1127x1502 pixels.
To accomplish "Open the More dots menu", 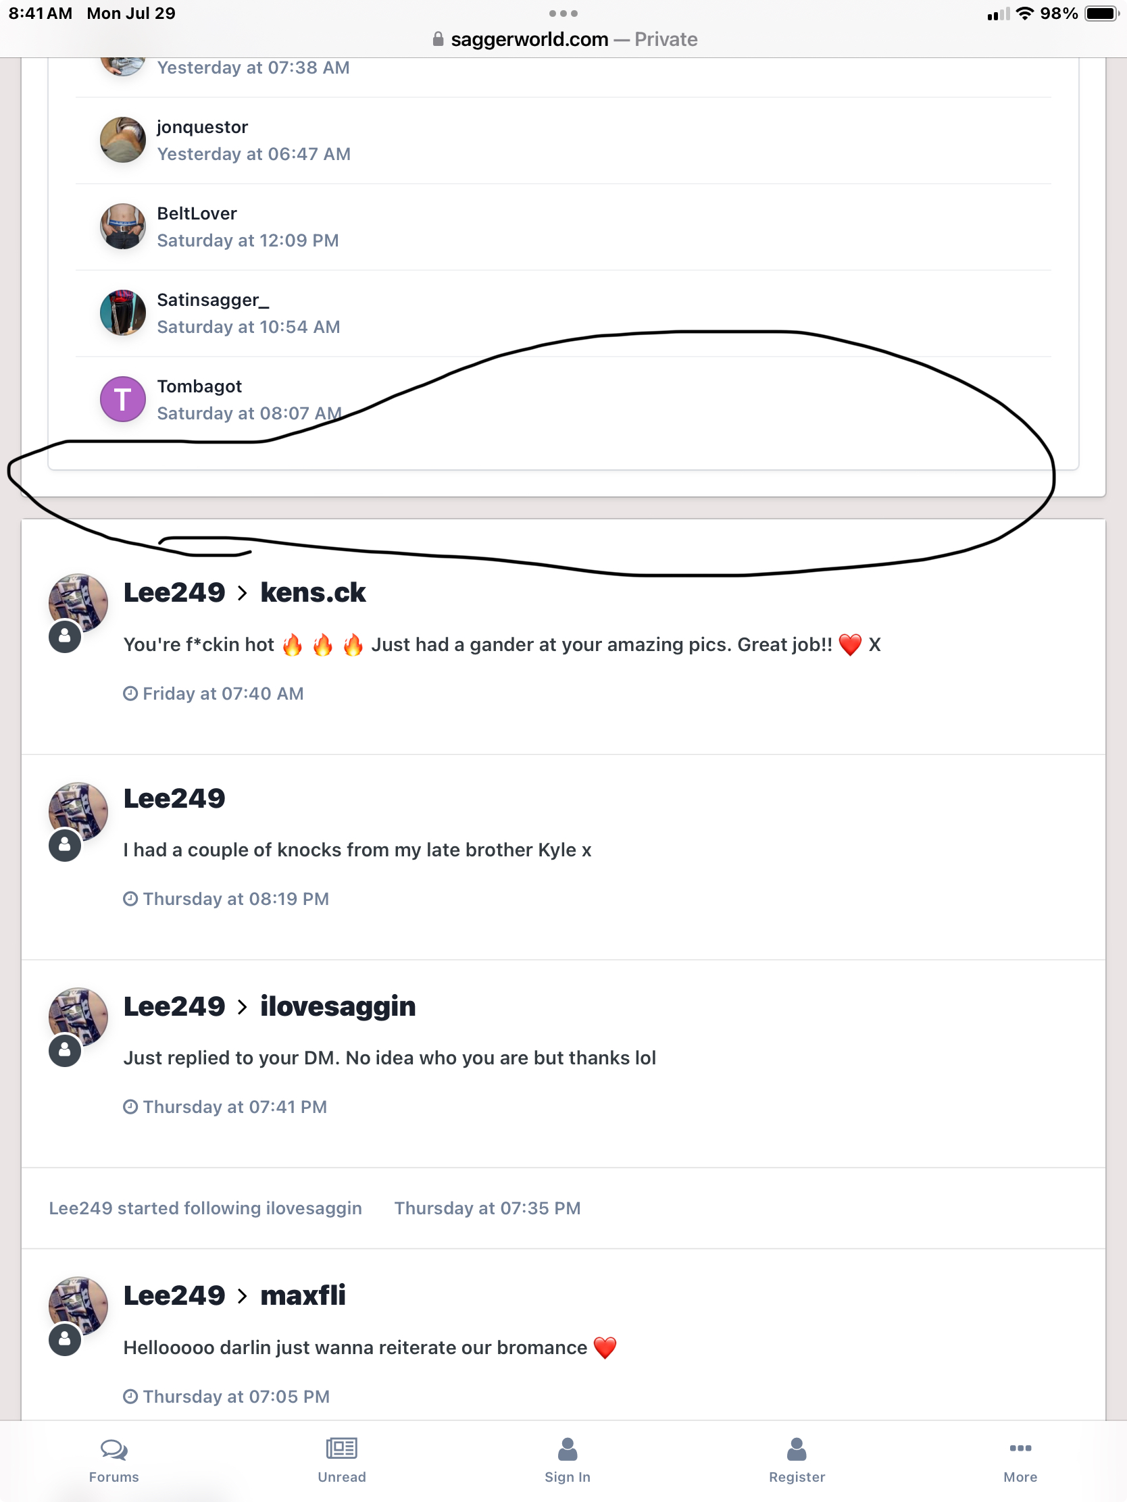I will click(x=1020, y=1448).
